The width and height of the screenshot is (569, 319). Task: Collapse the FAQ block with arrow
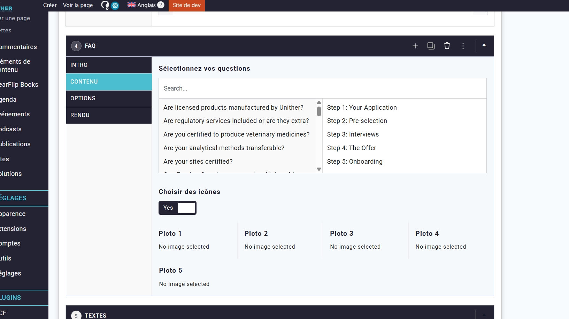[484, 45]
